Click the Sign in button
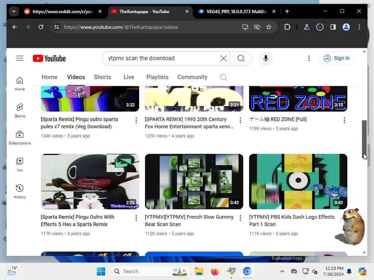 pyautogui.click(x=336, y=58)
